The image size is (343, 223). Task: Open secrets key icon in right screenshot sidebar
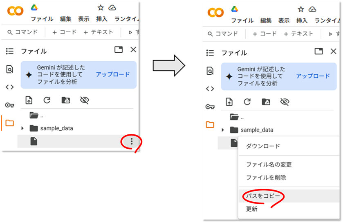pyautogui.click(x=210, y=107)
